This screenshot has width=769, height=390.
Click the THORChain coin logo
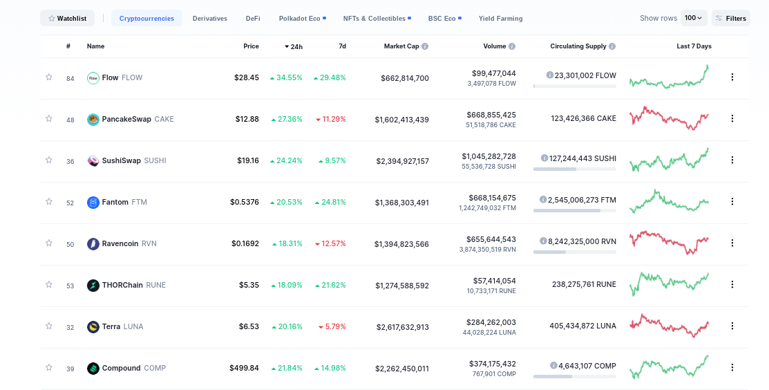point(93,286)
